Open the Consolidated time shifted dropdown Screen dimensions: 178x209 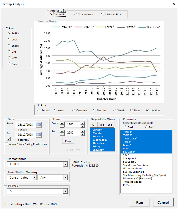[x=35, y=178]
